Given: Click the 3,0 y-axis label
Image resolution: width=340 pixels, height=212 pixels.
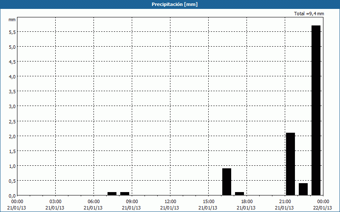Looking at the screenshot, I should (12, 106).
